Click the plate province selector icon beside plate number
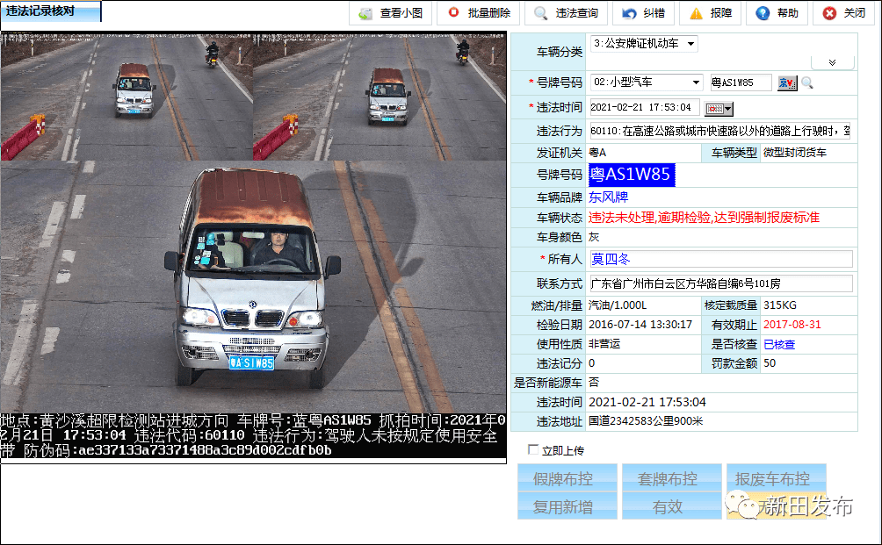This screenshot has width=882, height=545. pyautogui.click(x=786, y=82)
